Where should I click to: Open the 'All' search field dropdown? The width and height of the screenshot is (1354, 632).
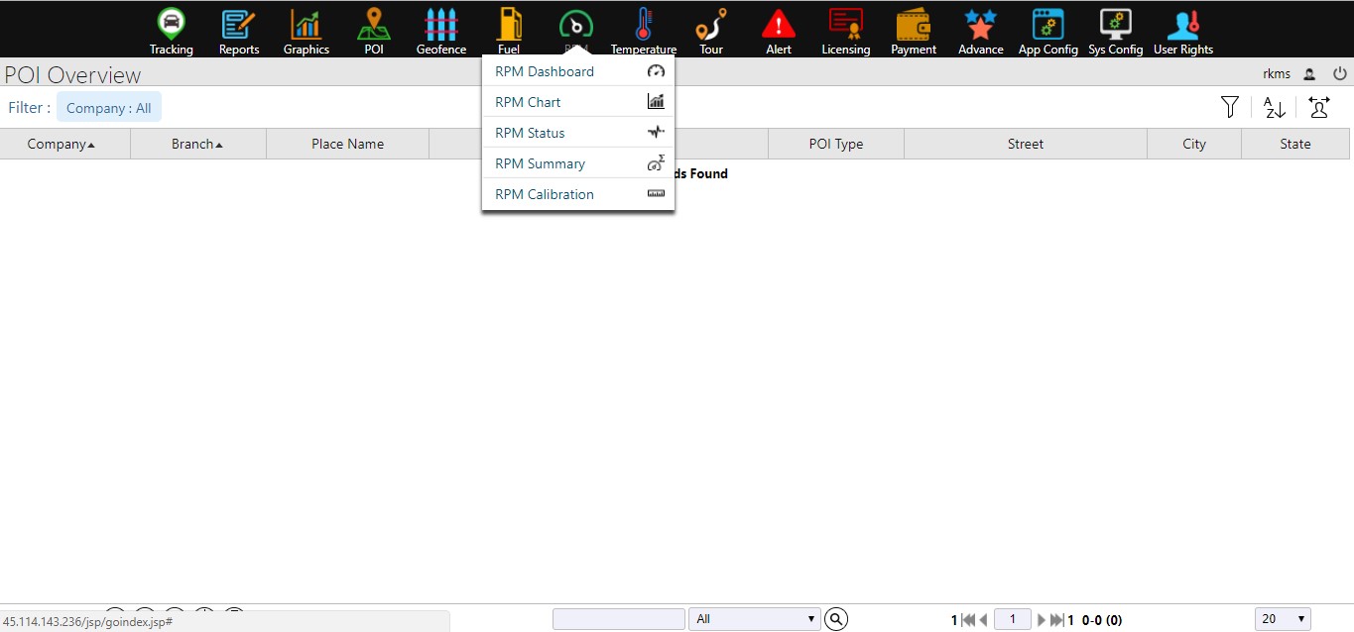point(754,619)
